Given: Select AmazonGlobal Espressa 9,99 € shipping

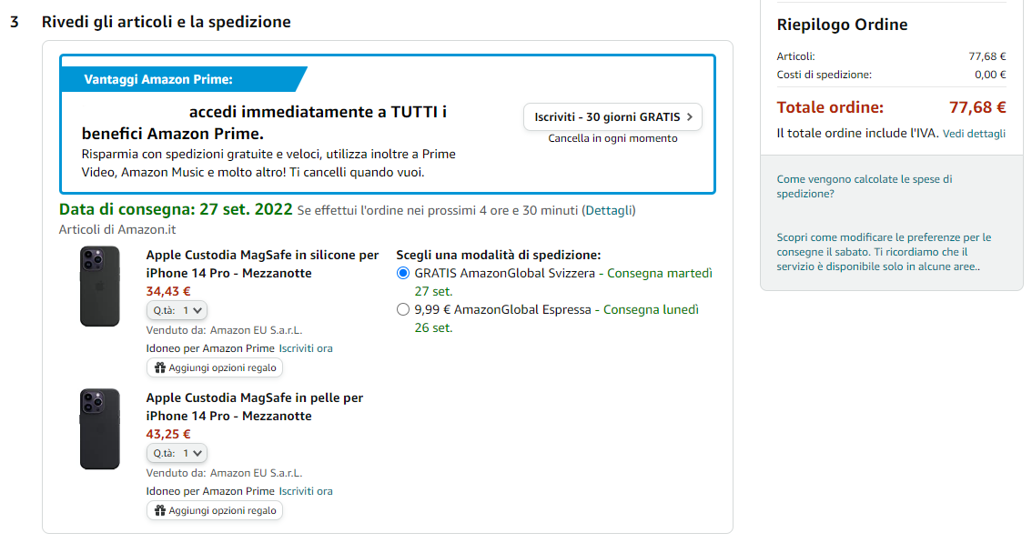Looking at the screenshot, I should [x=403, y=309].
